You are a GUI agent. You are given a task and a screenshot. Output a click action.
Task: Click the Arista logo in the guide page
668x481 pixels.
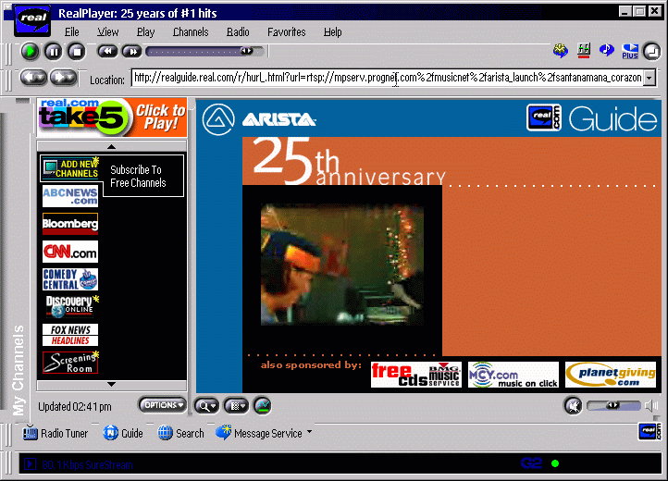click(x=258, y=120)
